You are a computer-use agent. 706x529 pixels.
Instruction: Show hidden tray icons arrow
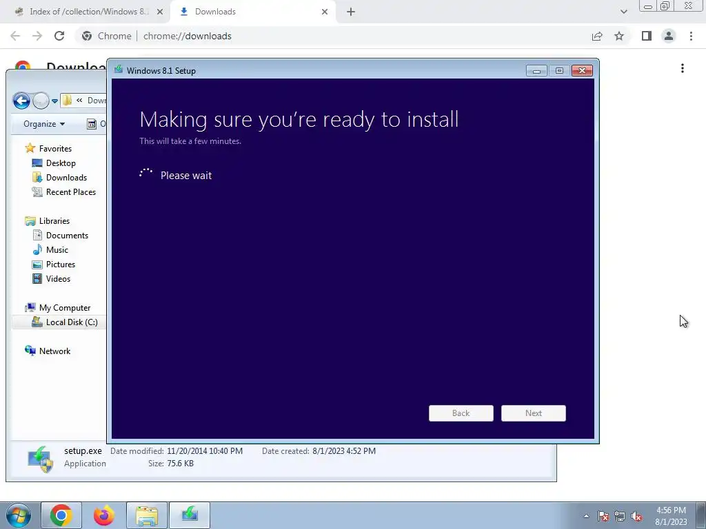click(586, 516)
